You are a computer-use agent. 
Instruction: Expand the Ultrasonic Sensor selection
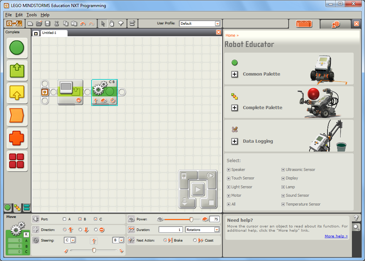283,170
